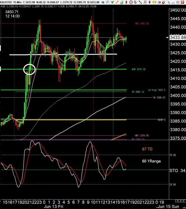Click the red down arrow marker tool
186x209 pixels.
point(150,2)
